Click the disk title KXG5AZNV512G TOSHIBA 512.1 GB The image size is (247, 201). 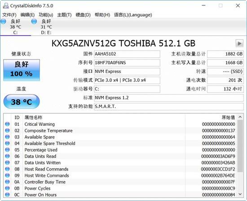pyautogui.click(x=123, y=43)
